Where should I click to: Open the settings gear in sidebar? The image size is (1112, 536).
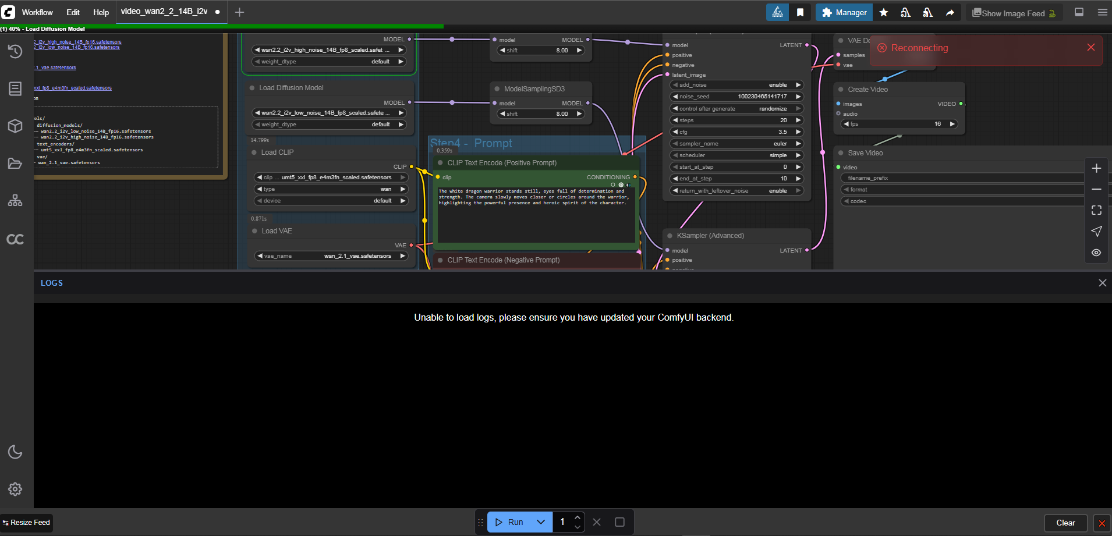[15, 489]
